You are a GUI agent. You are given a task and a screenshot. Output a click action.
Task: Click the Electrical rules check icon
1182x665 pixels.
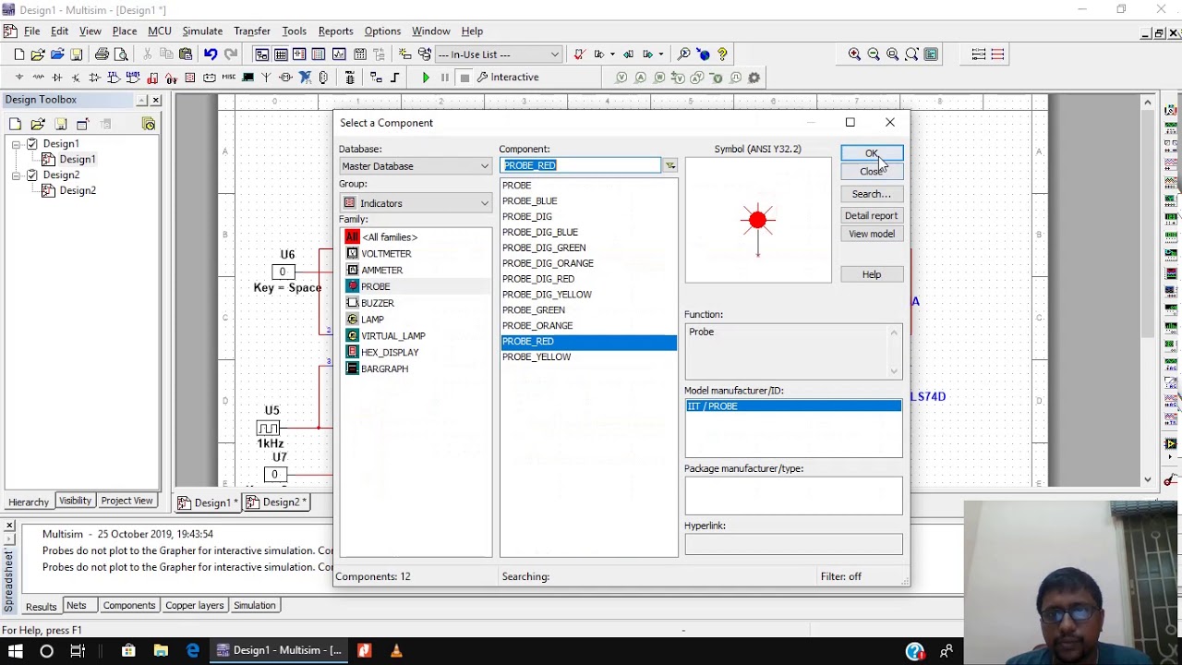(x=579, y=54)
